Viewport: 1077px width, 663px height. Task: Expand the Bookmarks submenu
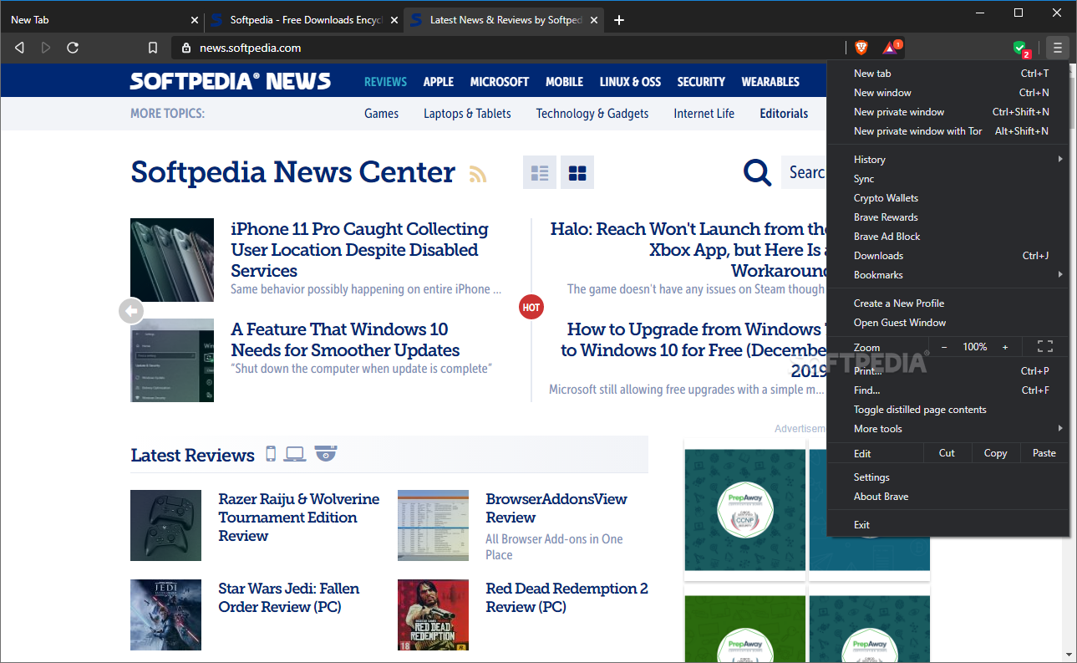[947, 274]
